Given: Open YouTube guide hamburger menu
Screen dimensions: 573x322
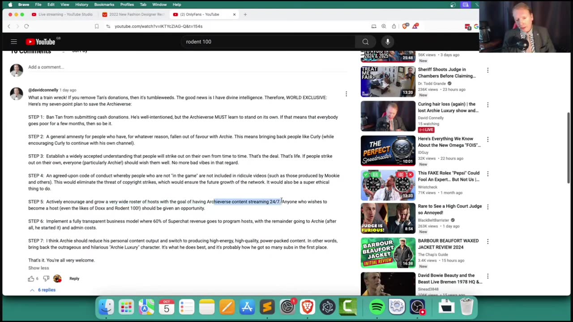Looking at the screenshot, I should 14,42.
